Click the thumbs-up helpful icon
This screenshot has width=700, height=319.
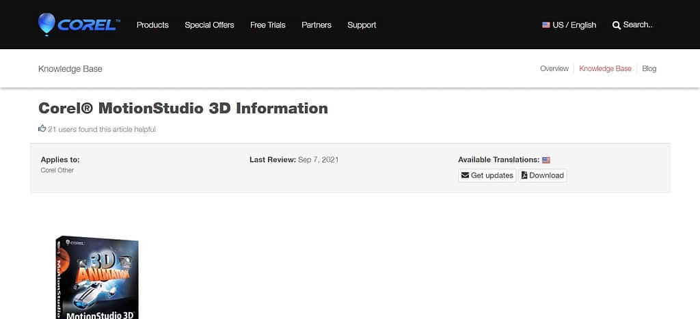pyautogui.click(x=42, y=129)
